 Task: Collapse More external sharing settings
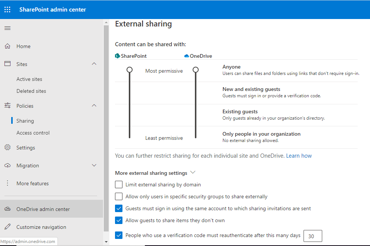click(193, 172)
